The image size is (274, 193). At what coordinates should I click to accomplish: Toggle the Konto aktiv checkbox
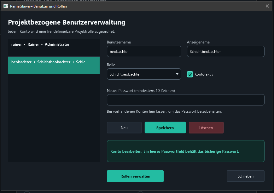[190, 74]
